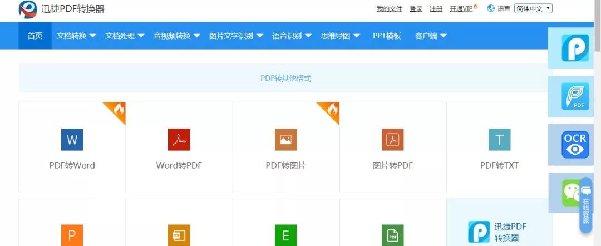Open the 简体中文 language dropdown
Viewport: 601px width, 246px height.
coord(533,8)
